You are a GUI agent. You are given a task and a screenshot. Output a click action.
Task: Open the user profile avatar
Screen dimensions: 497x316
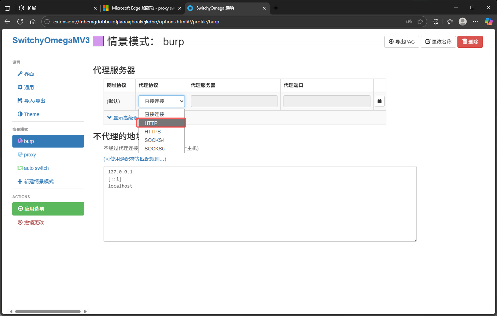tap(463, 22)
